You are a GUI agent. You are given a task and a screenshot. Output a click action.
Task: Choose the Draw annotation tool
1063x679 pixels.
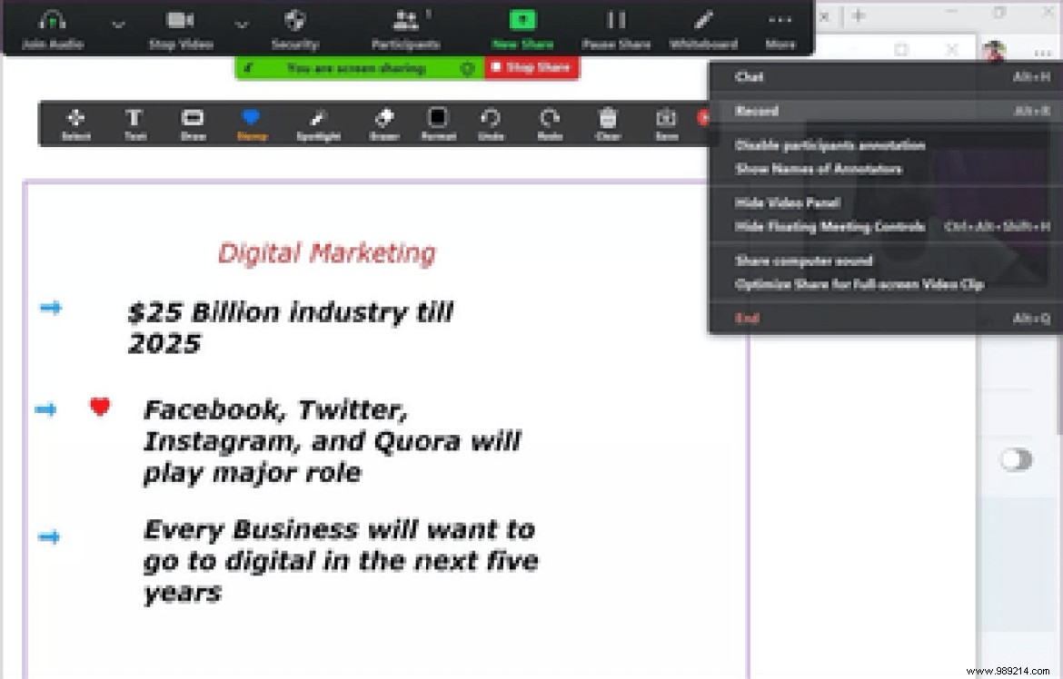[193, 123]
